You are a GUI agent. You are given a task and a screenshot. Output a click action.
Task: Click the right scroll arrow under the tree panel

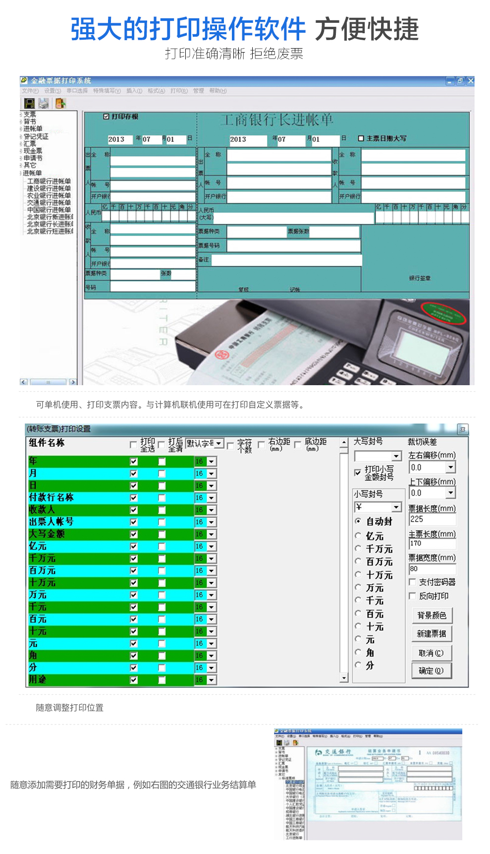click(73, 382)
